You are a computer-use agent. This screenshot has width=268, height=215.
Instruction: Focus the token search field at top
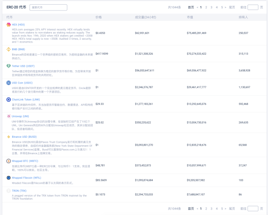click(48, 8)
